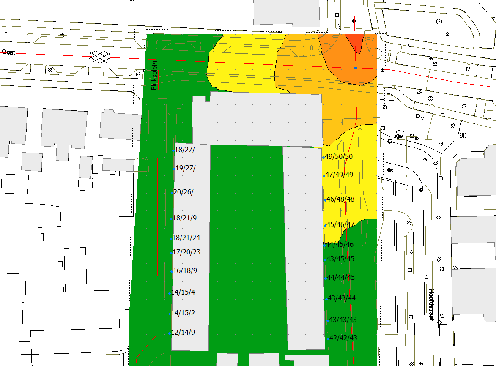This screenshot has height=366, width=496.
Task: Select the 47/49/49 noise value label
Action: click(x=339, y=175)
